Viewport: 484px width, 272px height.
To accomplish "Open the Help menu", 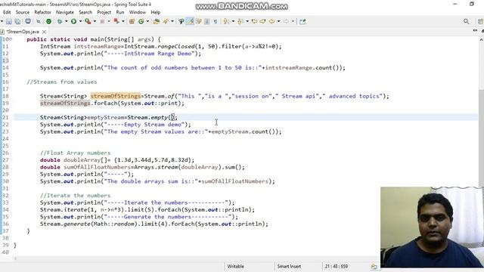I will click(156, 12).
